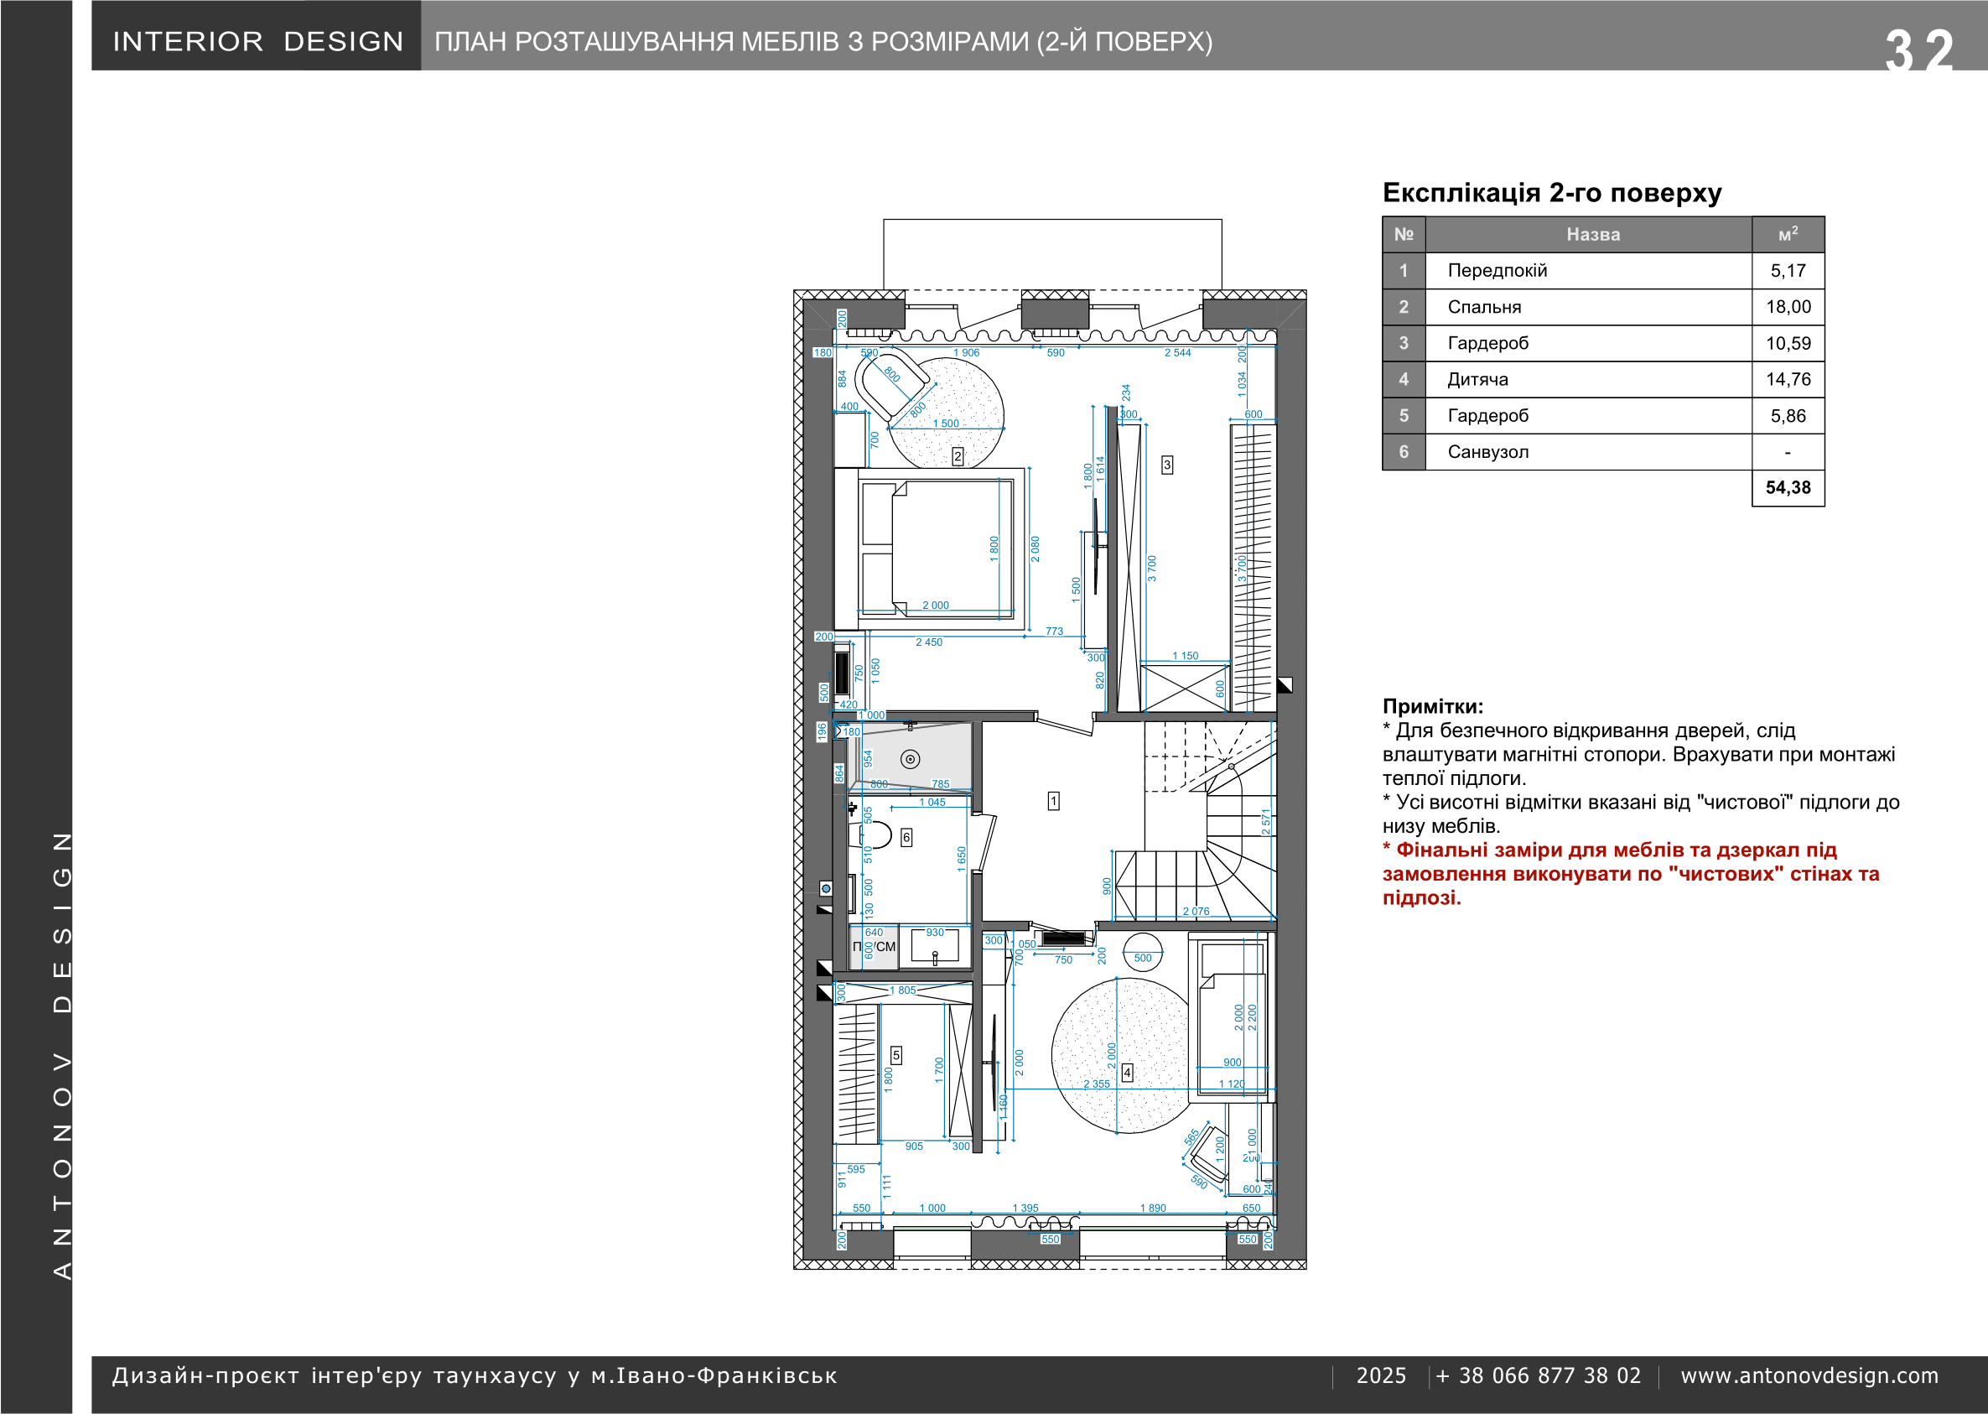
Task: Click the dimension "2 571" beside the staircase
Action: [1266, 822]
